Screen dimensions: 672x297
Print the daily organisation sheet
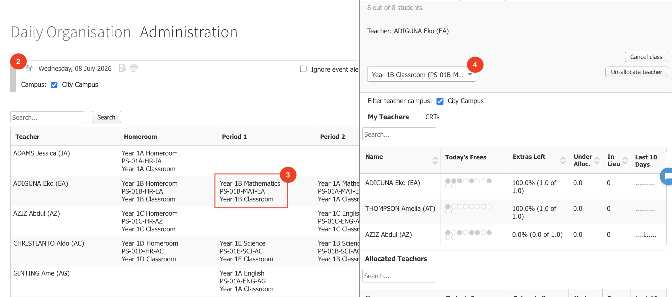click(134, 68)
